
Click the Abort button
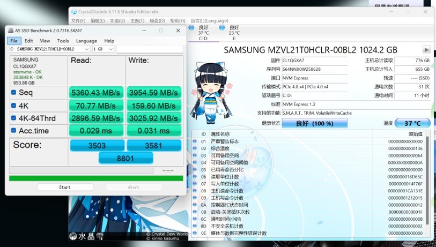[x=134, y=188]
